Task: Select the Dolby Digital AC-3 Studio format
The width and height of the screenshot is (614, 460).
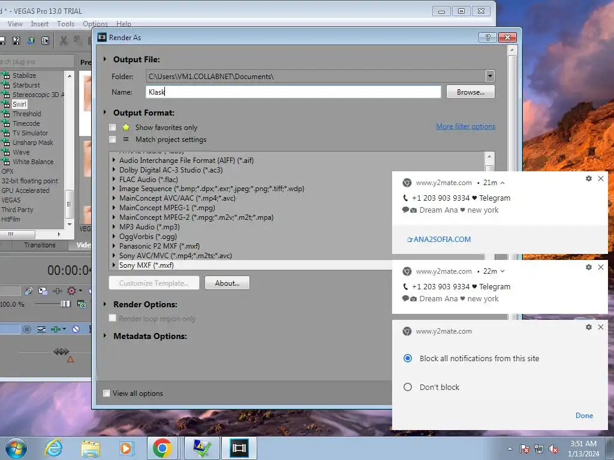Action: pos(171,170)
